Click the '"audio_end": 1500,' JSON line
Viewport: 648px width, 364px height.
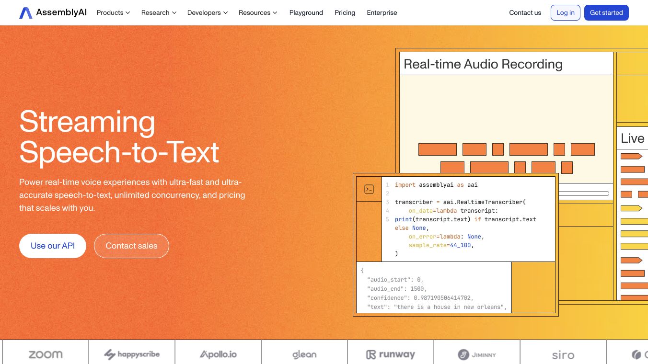tap(397, 289)
